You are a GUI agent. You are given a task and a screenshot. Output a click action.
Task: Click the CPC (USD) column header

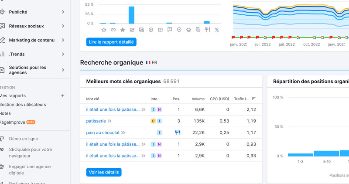tap(219, 99)
